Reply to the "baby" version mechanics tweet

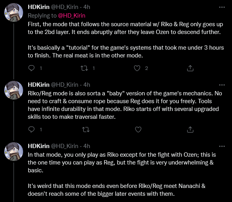point(31,129)
